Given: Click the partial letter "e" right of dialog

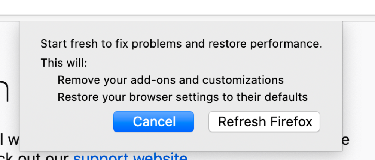Looking at the screenshot, I should coord(346,140).
